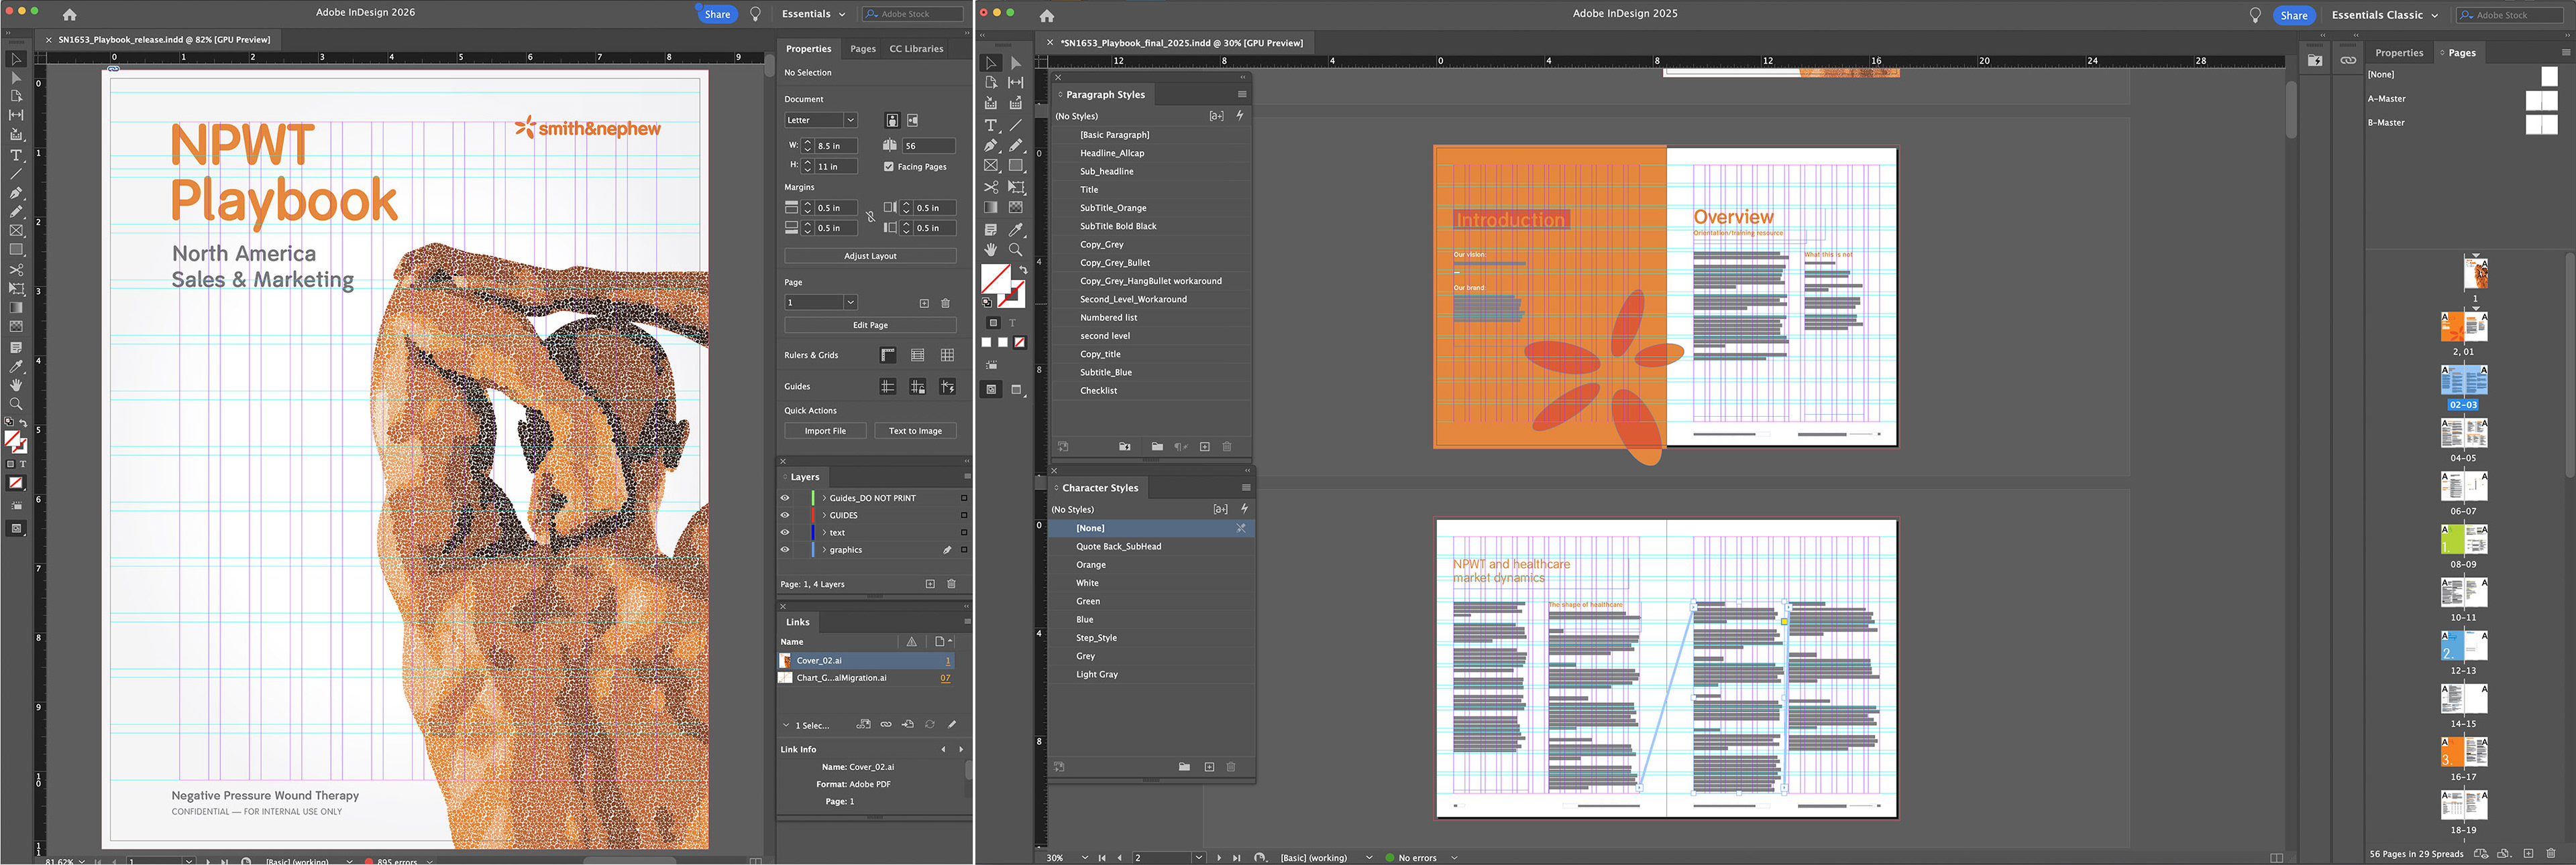Click the Text to Image button
The image size is (2576, 865).
click(x=915, y=431)
